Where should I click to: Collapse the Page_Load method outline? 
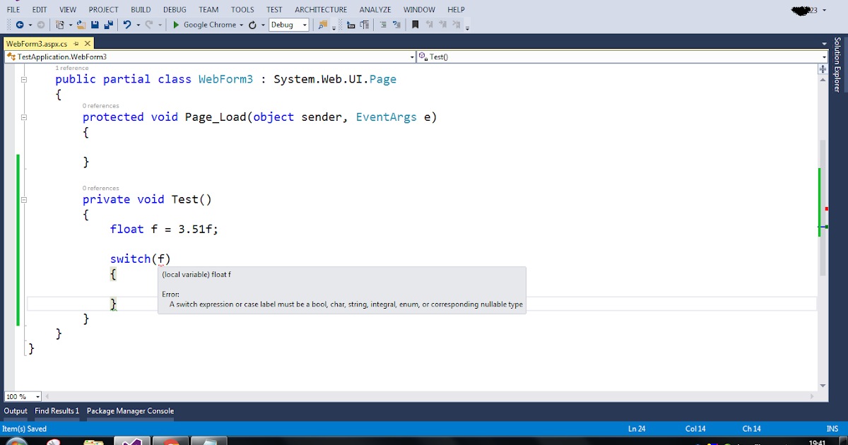pos(23,117)
